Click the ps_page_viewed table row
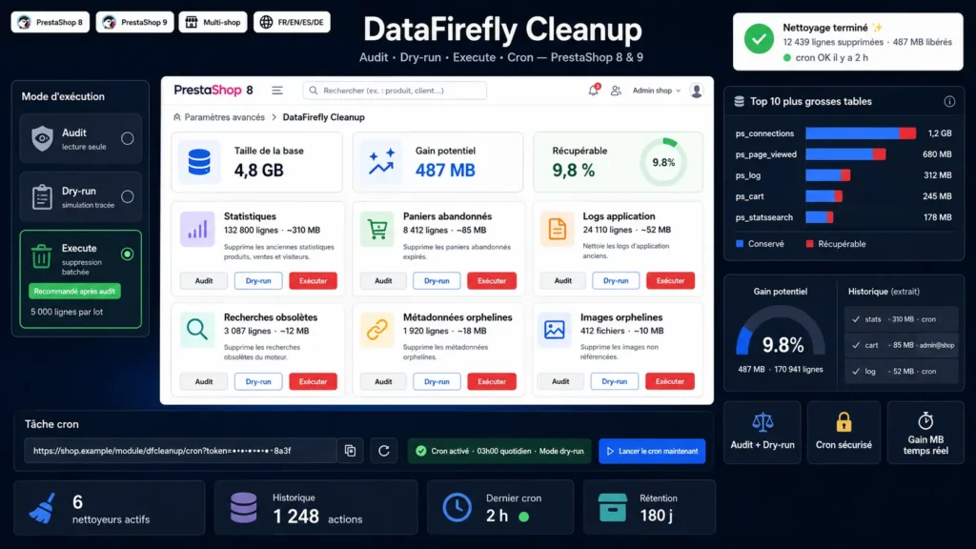The image size is (976, 549). click(844, 154)
